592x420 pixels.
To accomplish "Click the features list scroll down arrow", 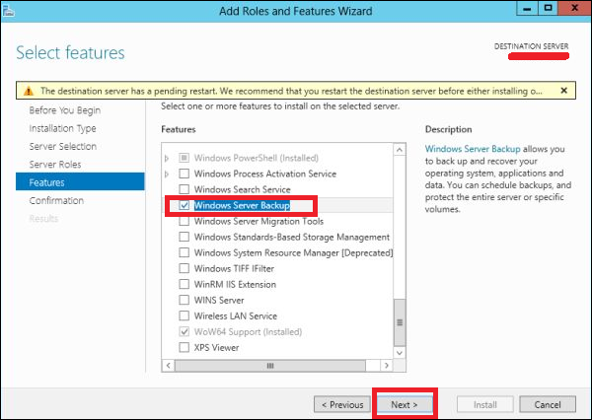I will click(400, 353).
